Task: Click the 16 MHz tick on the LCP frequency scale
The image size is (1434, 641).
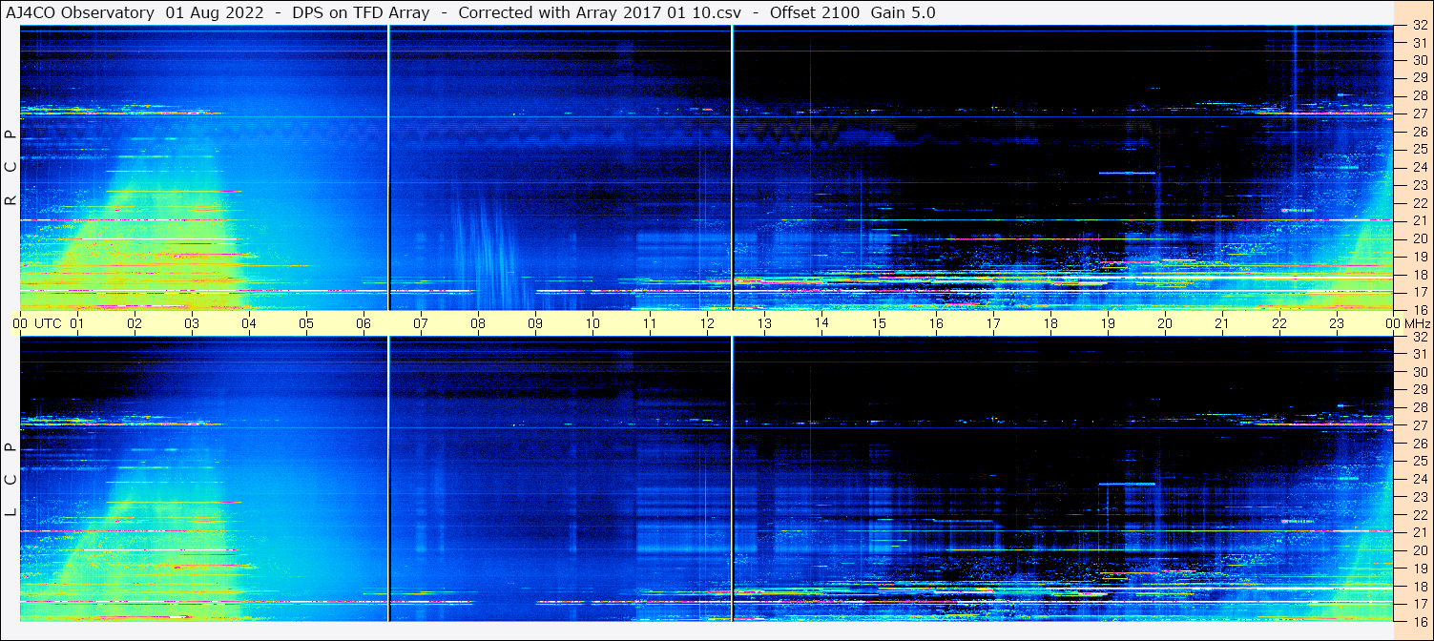Action: 1419,621
